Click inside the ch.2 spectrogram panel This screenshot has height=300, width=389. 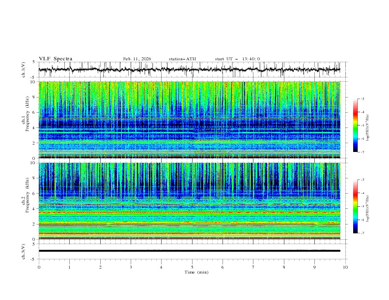click(189, 201)
